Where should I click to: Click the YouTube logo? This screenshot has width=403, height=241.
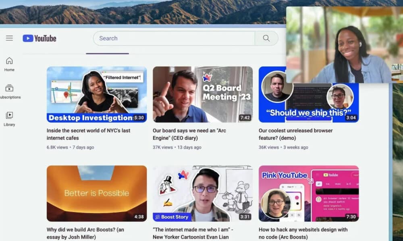[39, 38]
